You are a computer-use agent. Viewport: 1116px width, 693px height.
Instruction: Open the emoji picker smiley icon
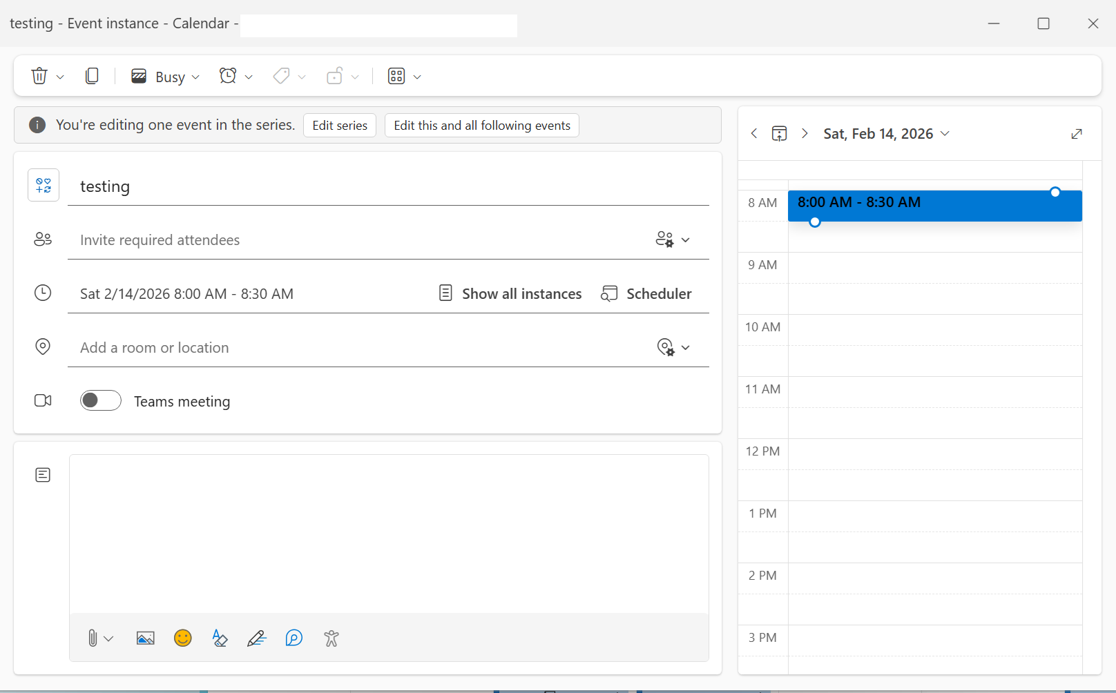[183, 638]
